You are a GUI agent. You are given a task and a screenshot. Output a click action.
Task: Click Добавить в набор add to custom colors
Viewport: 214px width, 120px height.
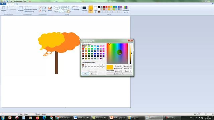[x=119, y=74]
